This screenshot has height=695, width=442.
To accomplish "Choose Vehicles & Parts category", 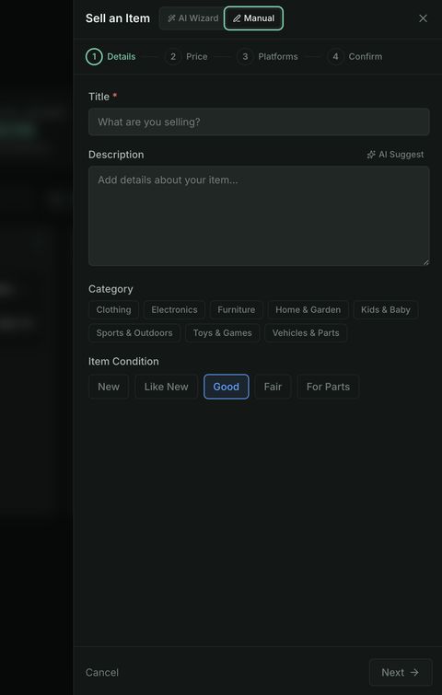I will coord(306,333).
